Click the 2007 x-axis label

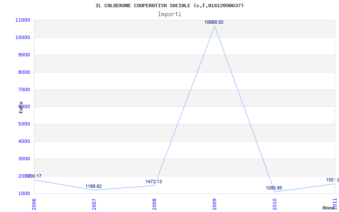pyautogui.click(x=94, y=205)
